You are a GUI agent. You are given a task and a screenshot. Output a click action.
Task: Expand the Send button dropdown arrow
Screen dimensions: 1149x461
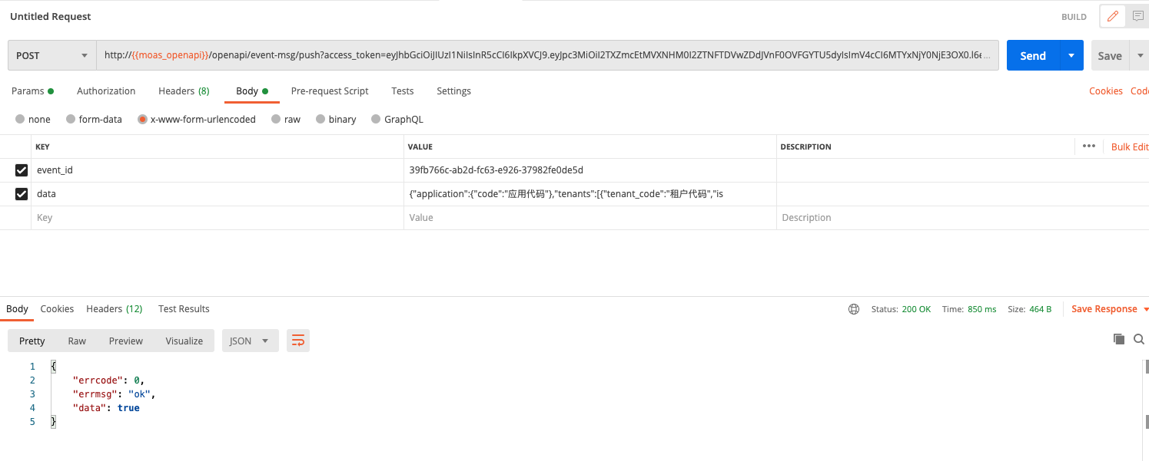pos(1071,56)
